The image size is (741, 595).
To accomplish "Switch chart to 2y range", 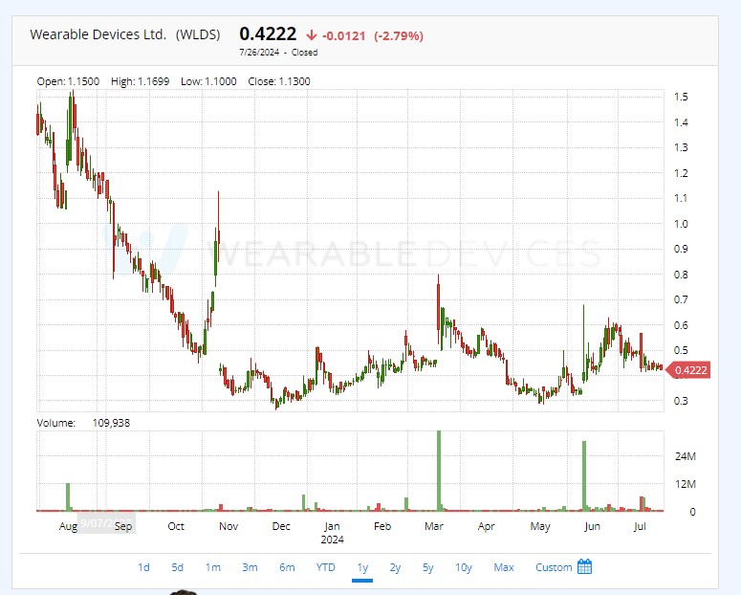I will 395,567.
